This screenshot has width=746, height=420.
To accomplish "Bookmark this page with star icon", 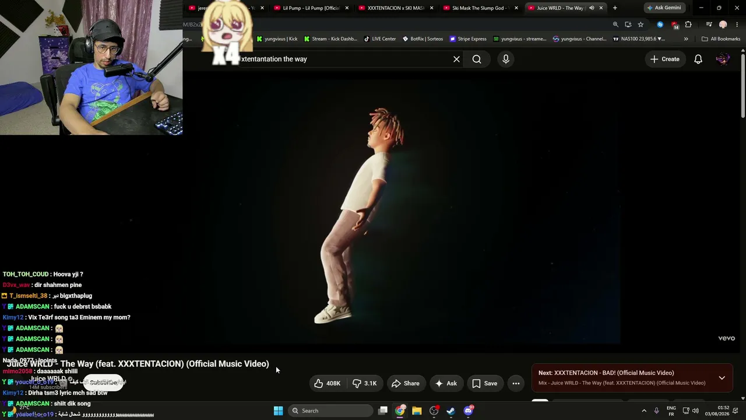I will (x=641, y=24).
